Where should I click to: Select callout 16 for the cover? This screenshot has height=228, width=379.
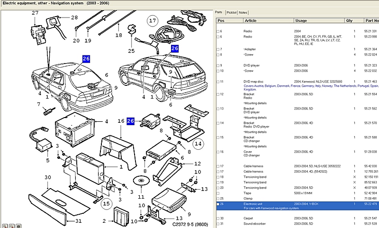click(120, 122)
